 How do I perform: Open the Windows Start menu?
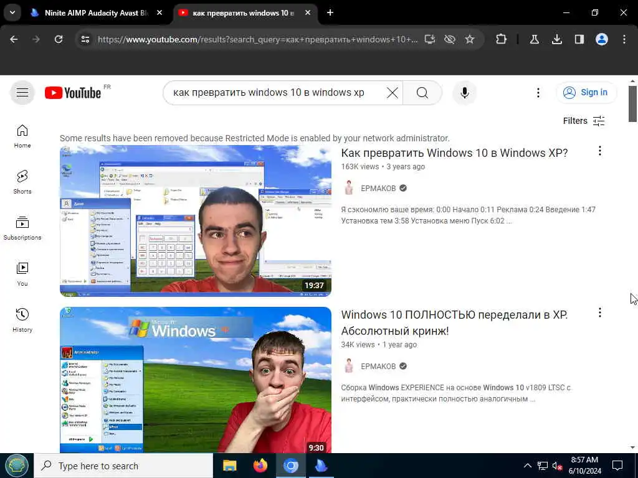click(17, 466)
